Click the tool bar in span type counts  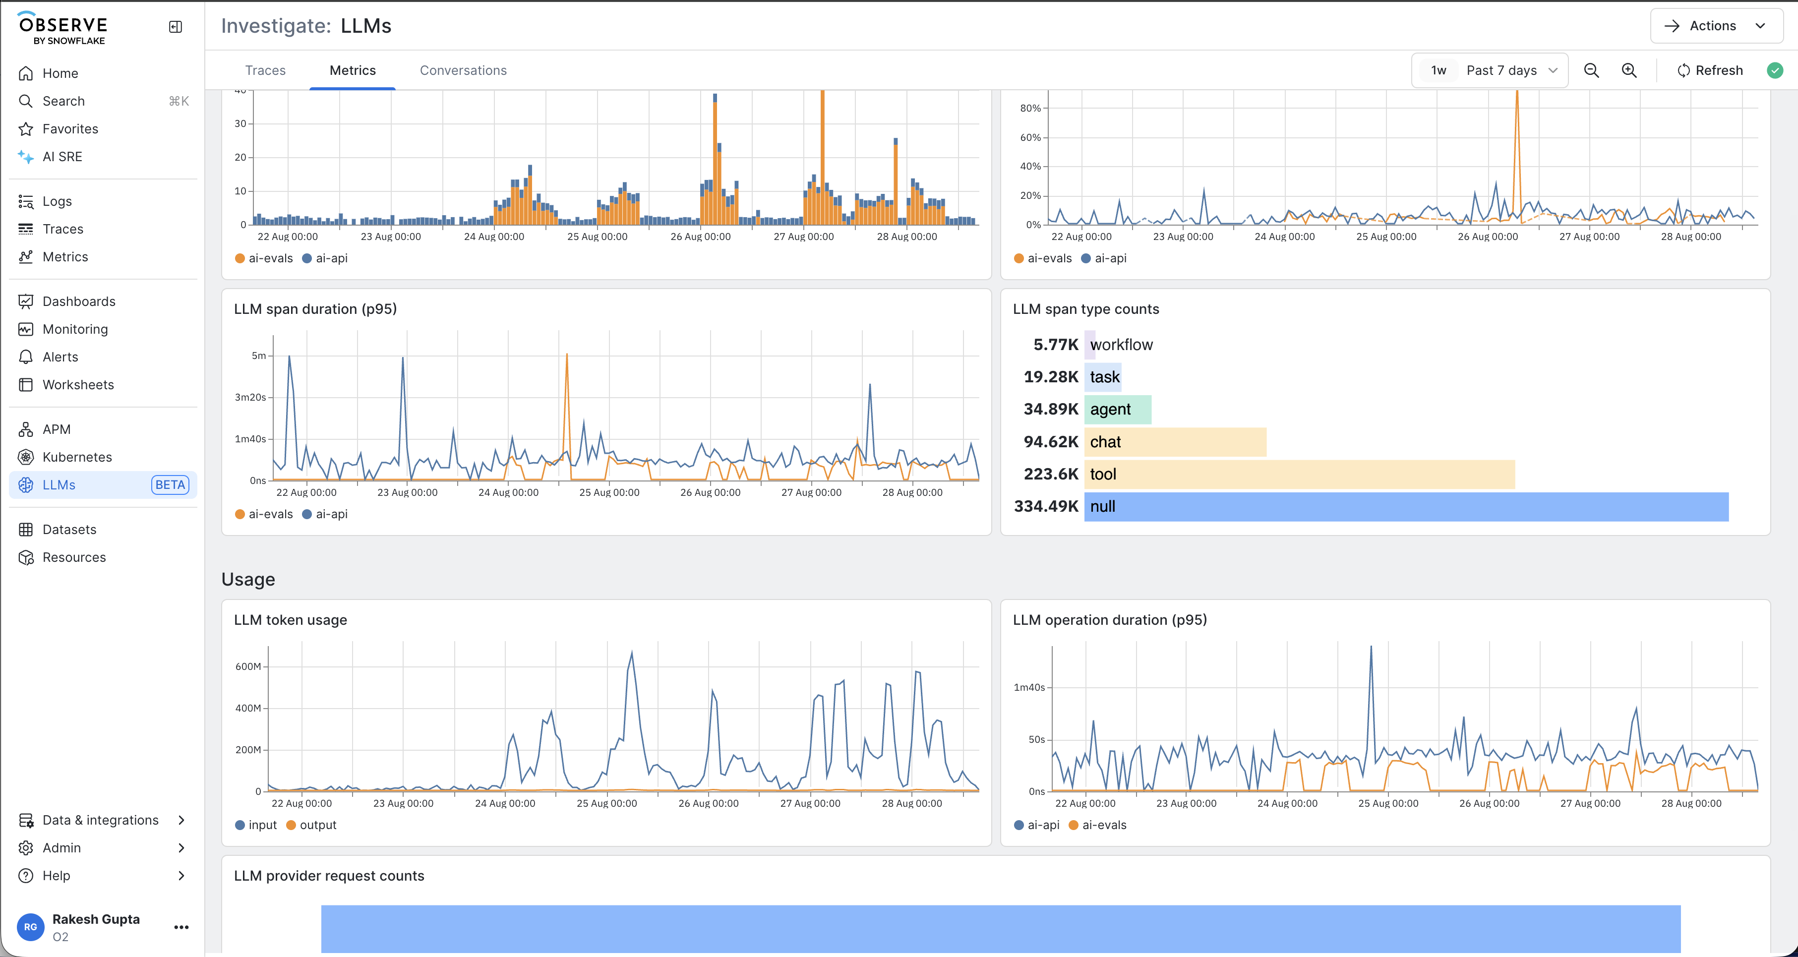pyautogui.click(x=1300, y=475)
